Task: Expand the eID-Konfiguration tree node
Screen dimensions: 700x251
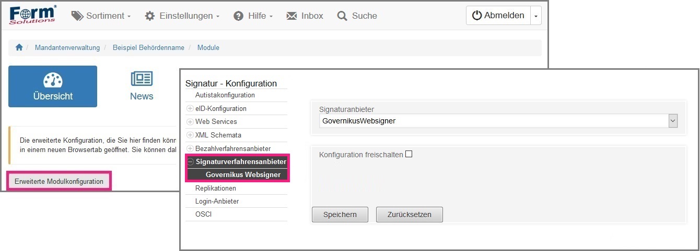Action: tap(190, 109)
